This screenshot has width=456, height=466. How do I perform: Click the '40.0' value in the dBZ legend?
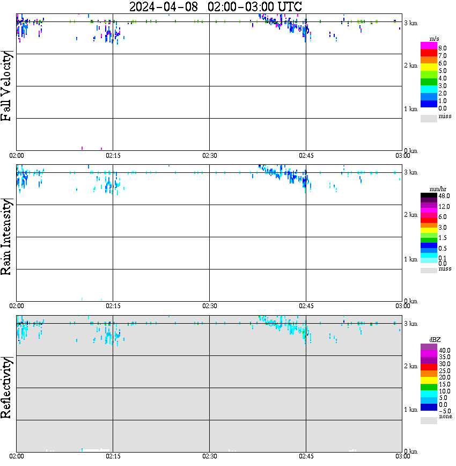444,351
